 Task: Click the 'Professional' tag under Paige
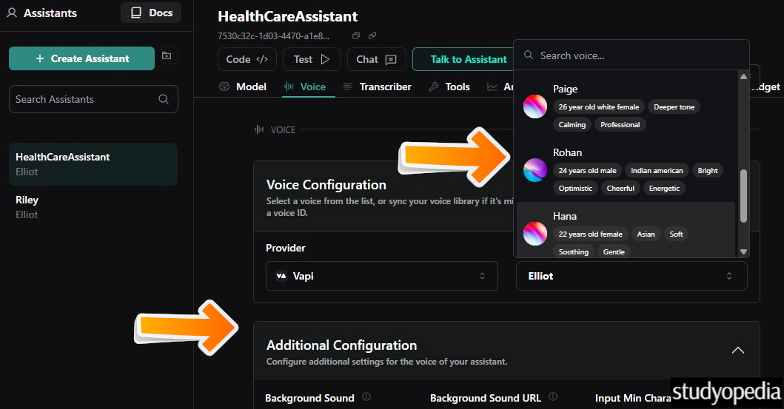620,125
